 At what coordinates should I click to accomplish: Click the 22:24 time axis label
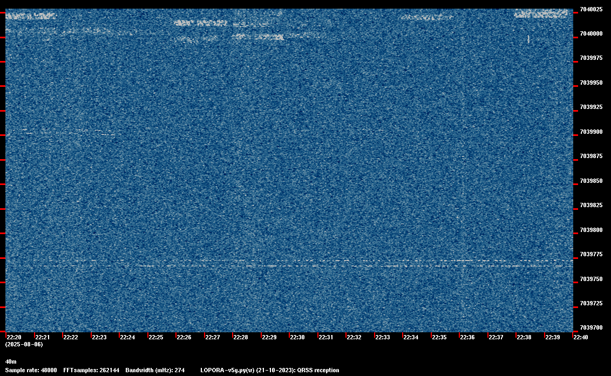(x=127, y=337)
